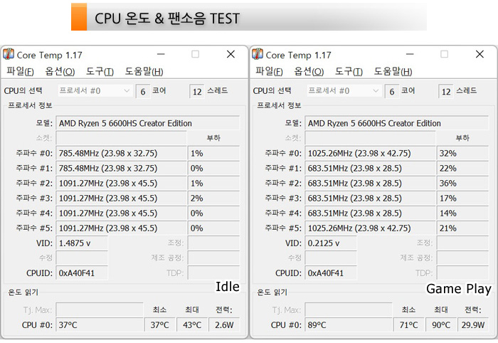Viewport: 498px width, 343px height.
Task: Open 도구(T) menu in Game Play window
Action: click(x=349, y=71)
